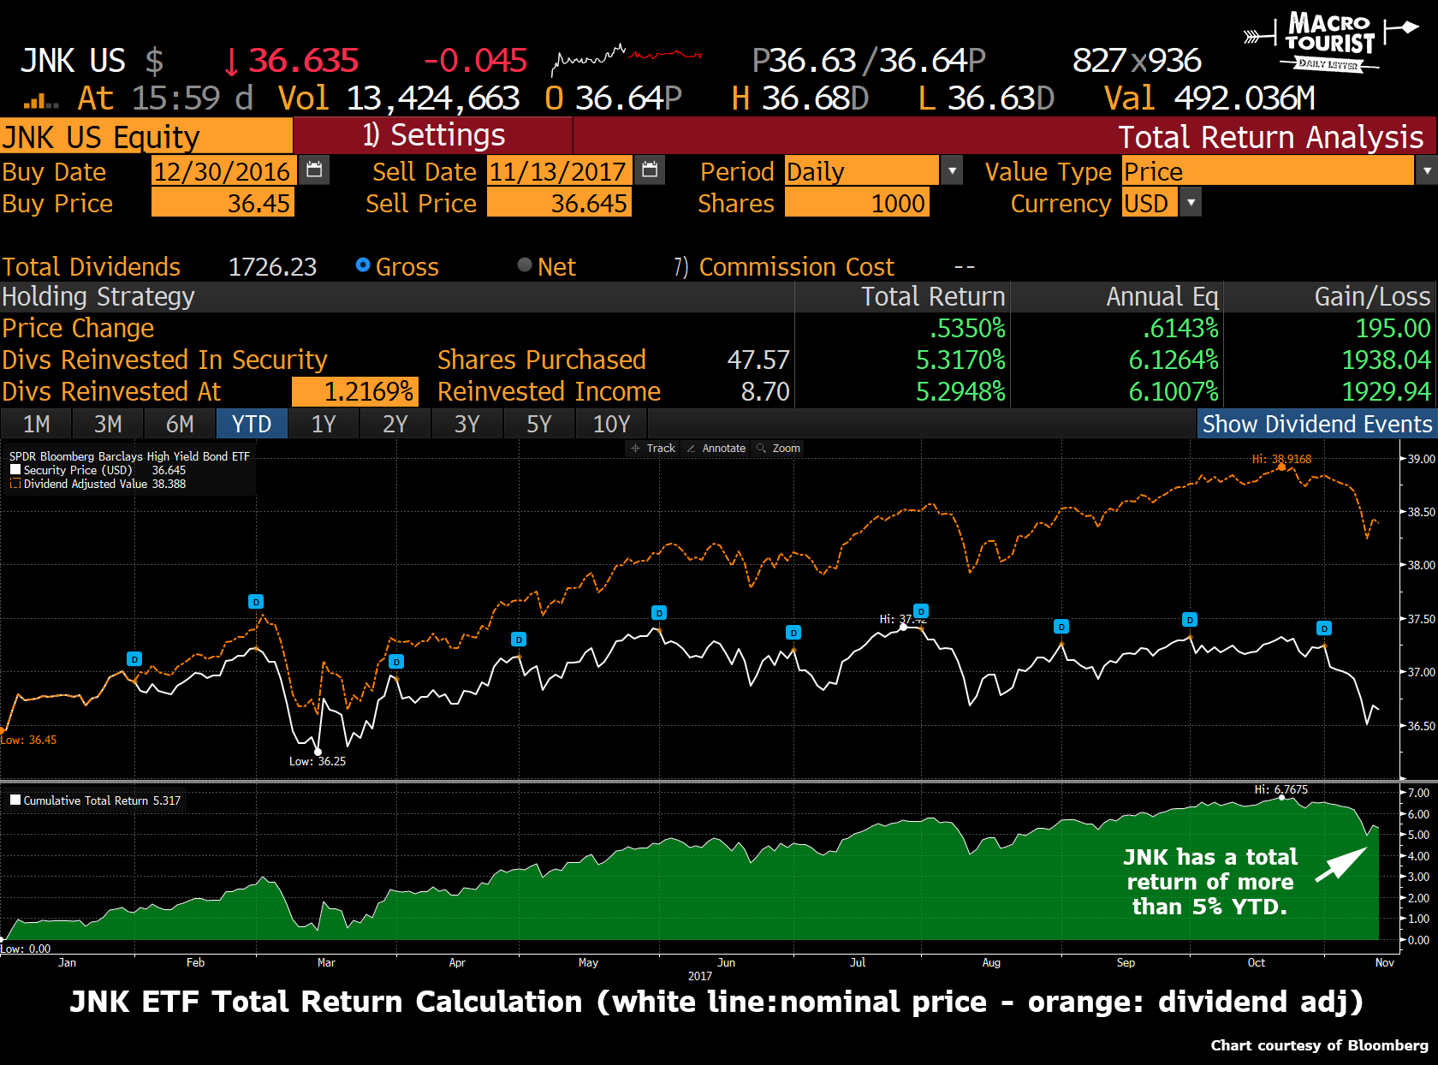
Task: Switch to the 6M time range
Action: point(180,424)
